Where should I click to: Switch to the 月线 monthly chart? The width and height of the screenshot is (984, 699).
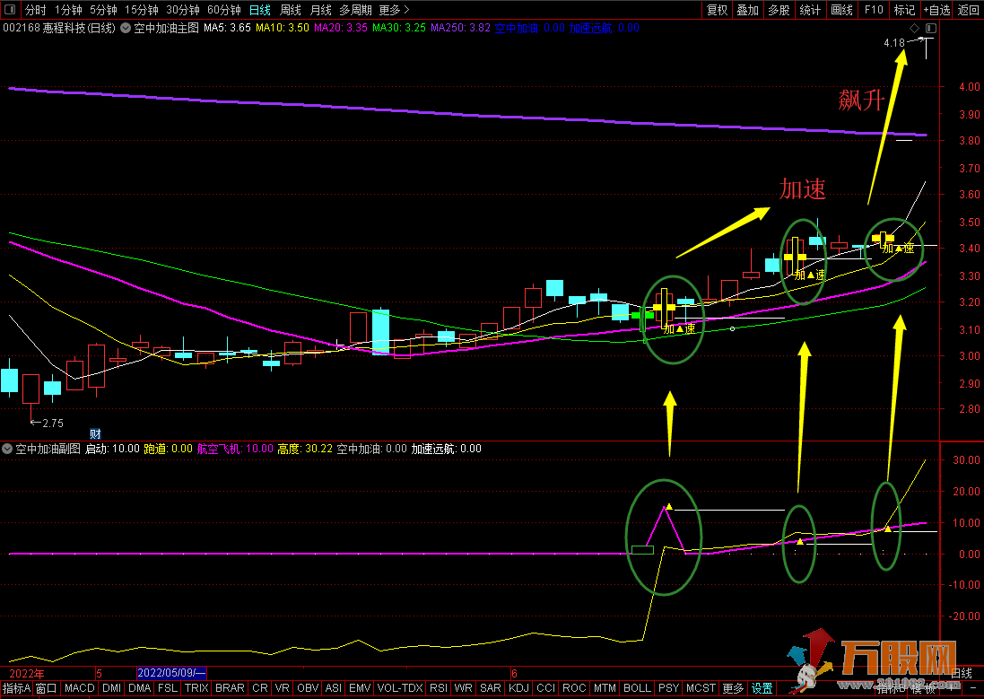tap(321, 10)
